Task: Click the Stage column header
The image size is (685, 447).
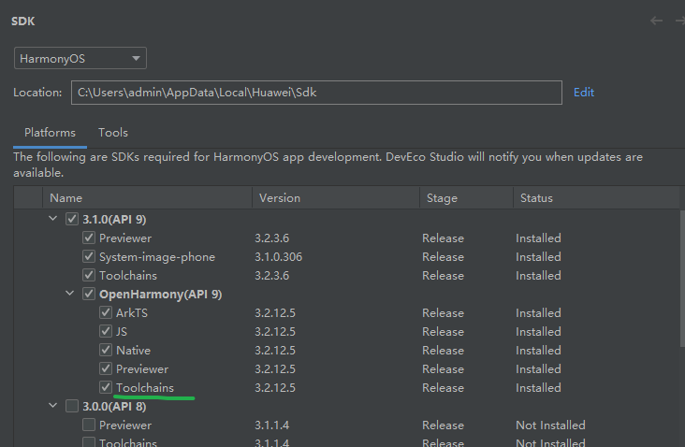Action: tap(466, 197)
